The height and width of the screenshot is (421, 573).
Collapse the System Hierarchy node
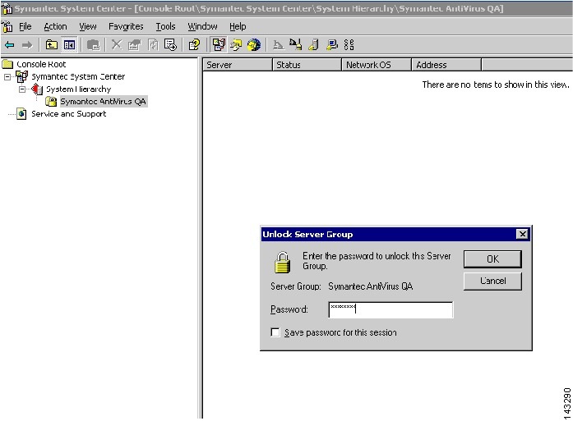coord(22,89)
